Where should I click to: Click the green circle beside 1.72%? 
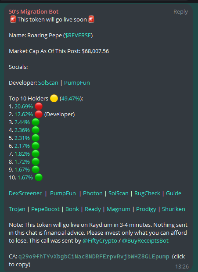tap(36, 162)
